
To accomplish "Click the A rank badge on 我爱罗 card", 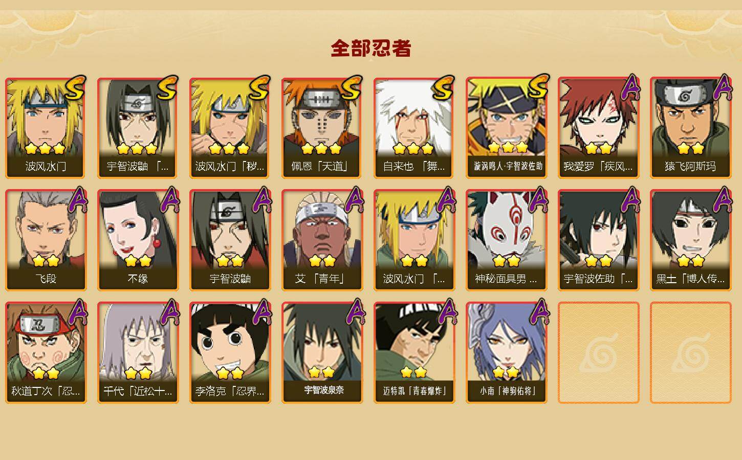I will (631, 88).
